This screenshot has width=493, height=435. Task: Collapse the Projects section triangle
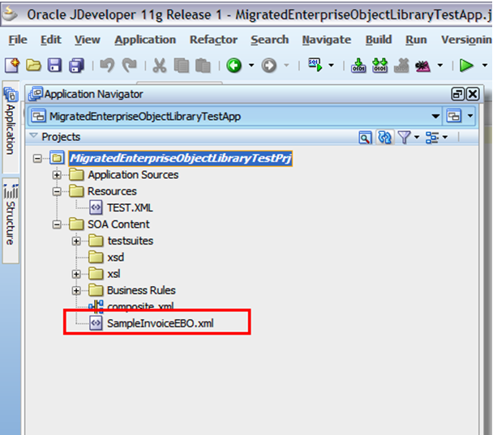(x=33, y=135)
